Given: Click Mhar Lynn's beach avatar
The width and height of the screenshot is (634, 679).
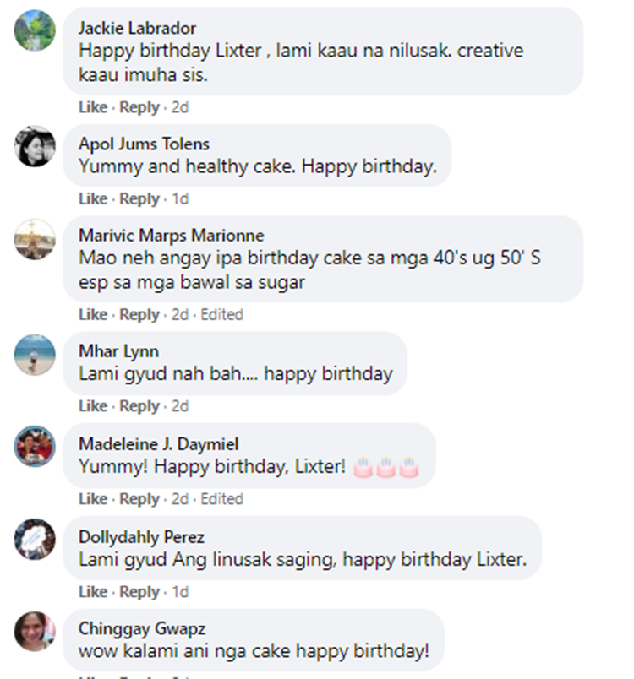Looking at the screenshot, I should pos(35,355).
